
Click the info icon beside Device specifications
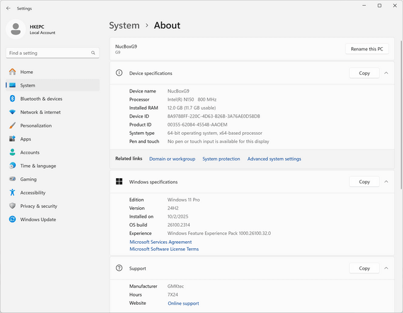coord(119,73)
